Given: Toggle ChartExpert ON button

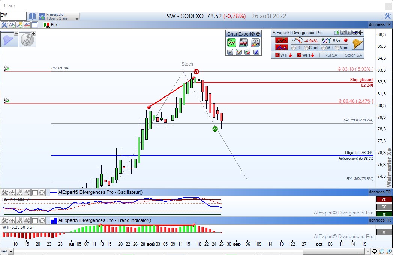Looking at the screenshot, I should (231, 43).
